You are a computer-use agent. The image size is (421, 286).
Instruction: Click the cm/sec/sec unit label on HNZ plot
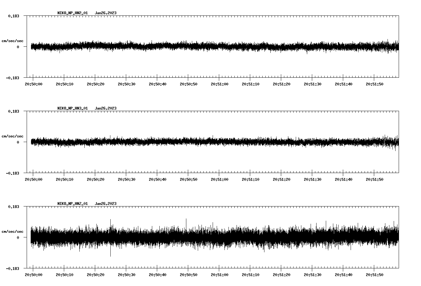tap(12, 232)
